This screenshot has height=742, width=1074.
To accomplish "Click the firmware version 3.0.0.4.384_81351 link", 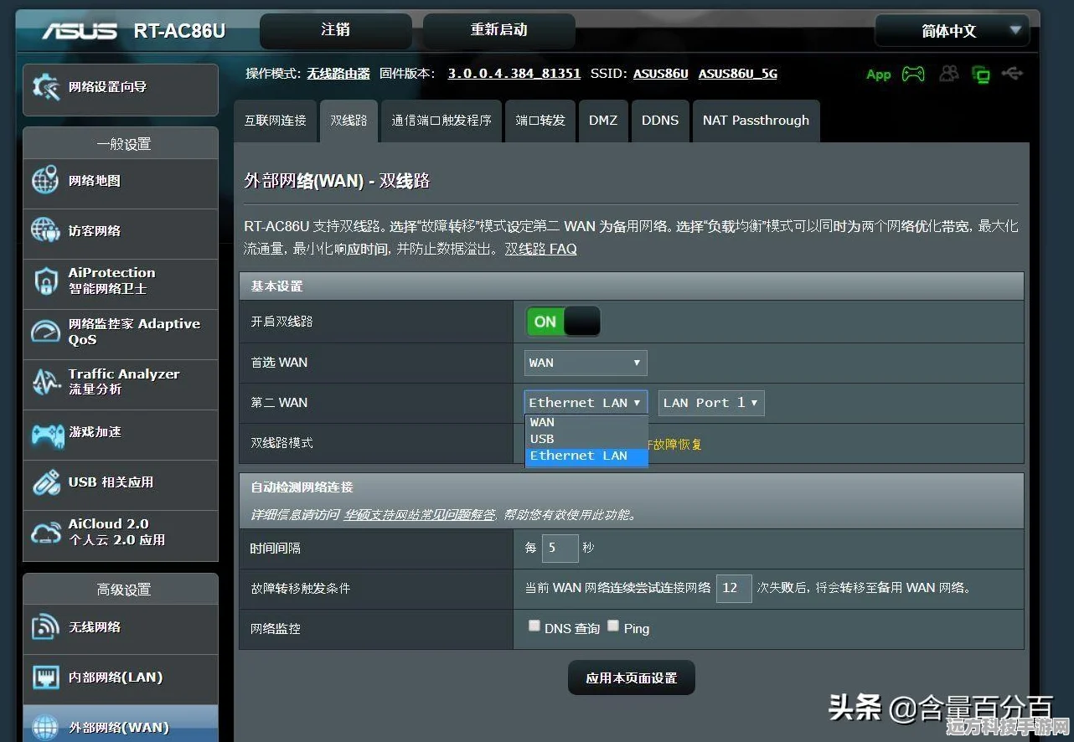I will click(x=514, y=74).
